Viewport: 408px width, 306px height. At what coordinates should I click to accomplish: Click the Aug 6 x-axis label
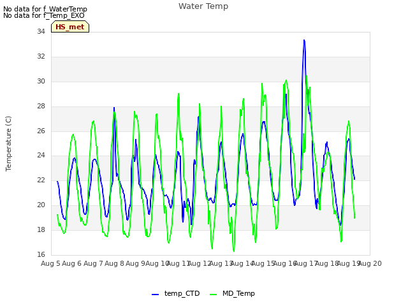click(72, 263)
